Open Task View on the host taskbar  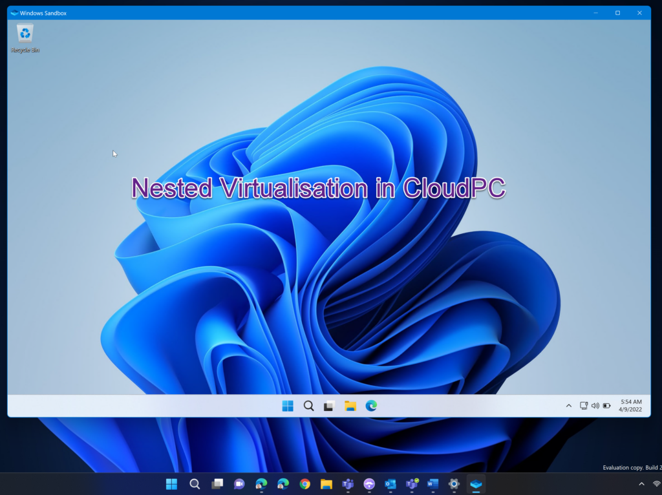[217, 483]
